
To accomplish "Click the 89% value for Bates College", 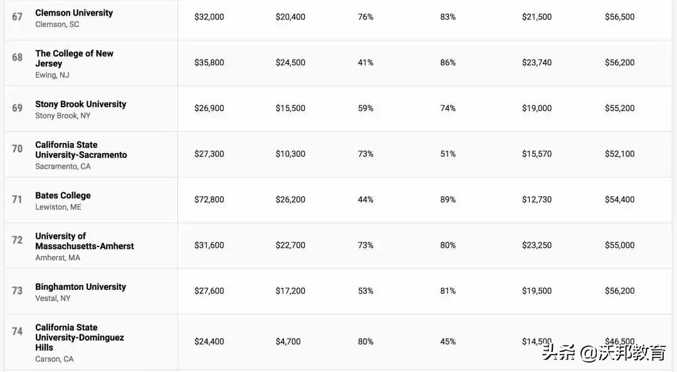I will pyautogui.click(x=448, y=199).
